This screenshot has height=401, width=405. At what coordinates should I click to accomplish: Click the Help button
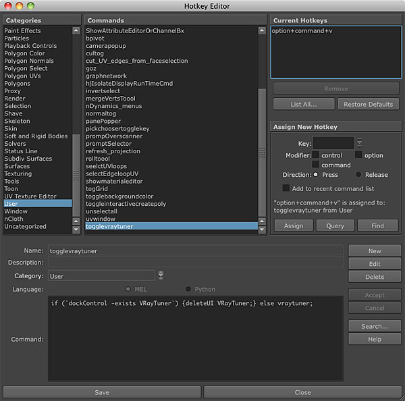(x=375, y=339)
